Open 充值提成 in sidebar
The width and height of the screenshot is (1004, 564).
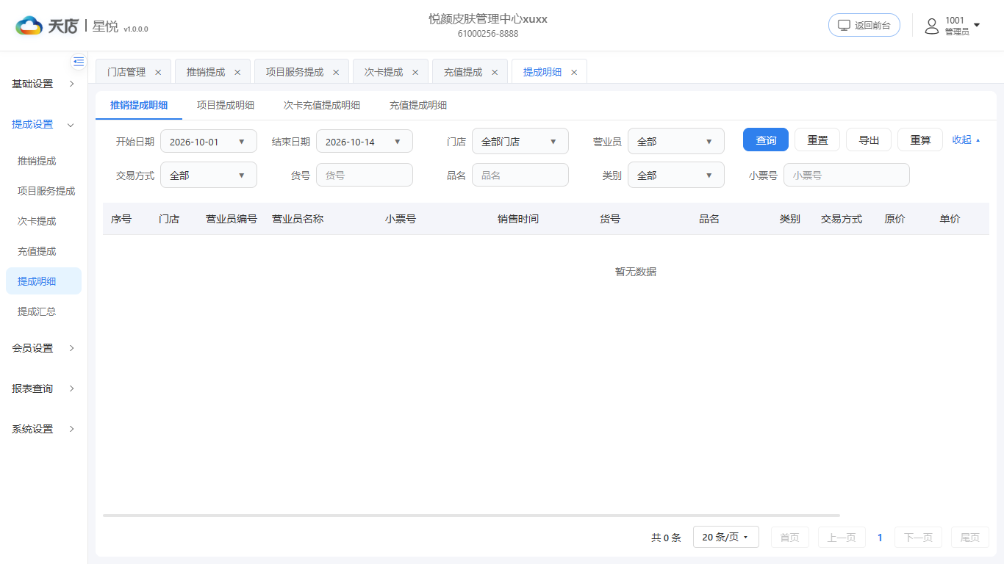pyautogui.click(x=43, y=251)
